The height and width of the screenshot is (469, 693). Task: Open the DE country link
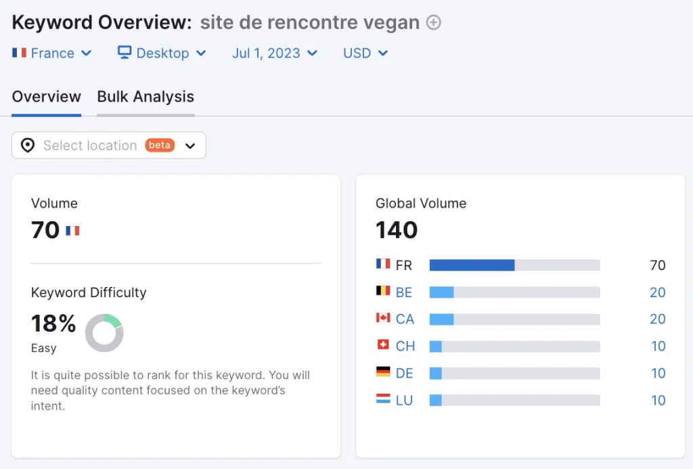404,373
